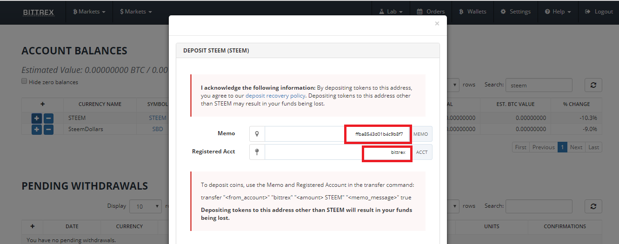The height and width of the screenshot is (244, 619).
Task: Open the deposit recovery policy link
Action: [x=275, y=96]
